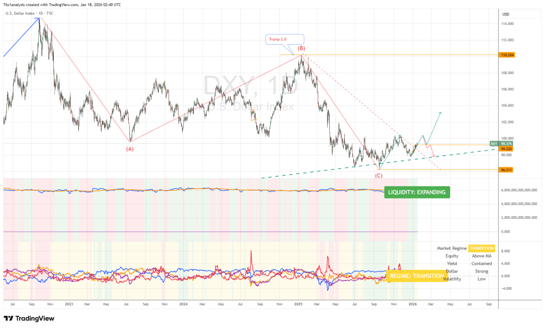Click the U.S. Dollar Index 1D TVC title
This screenshot has width=545, height=328.
29,13
